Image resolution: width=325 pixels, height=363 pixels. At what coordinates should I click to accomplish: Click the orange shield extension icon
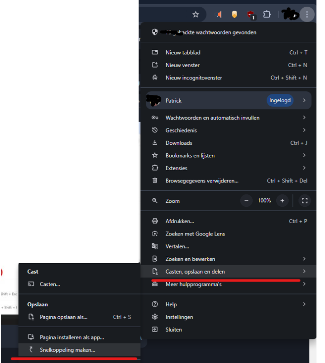coord(234,15)
